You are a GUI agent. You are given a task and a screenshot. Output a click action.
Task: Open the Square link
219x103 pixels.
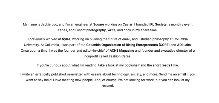point(99,24)
